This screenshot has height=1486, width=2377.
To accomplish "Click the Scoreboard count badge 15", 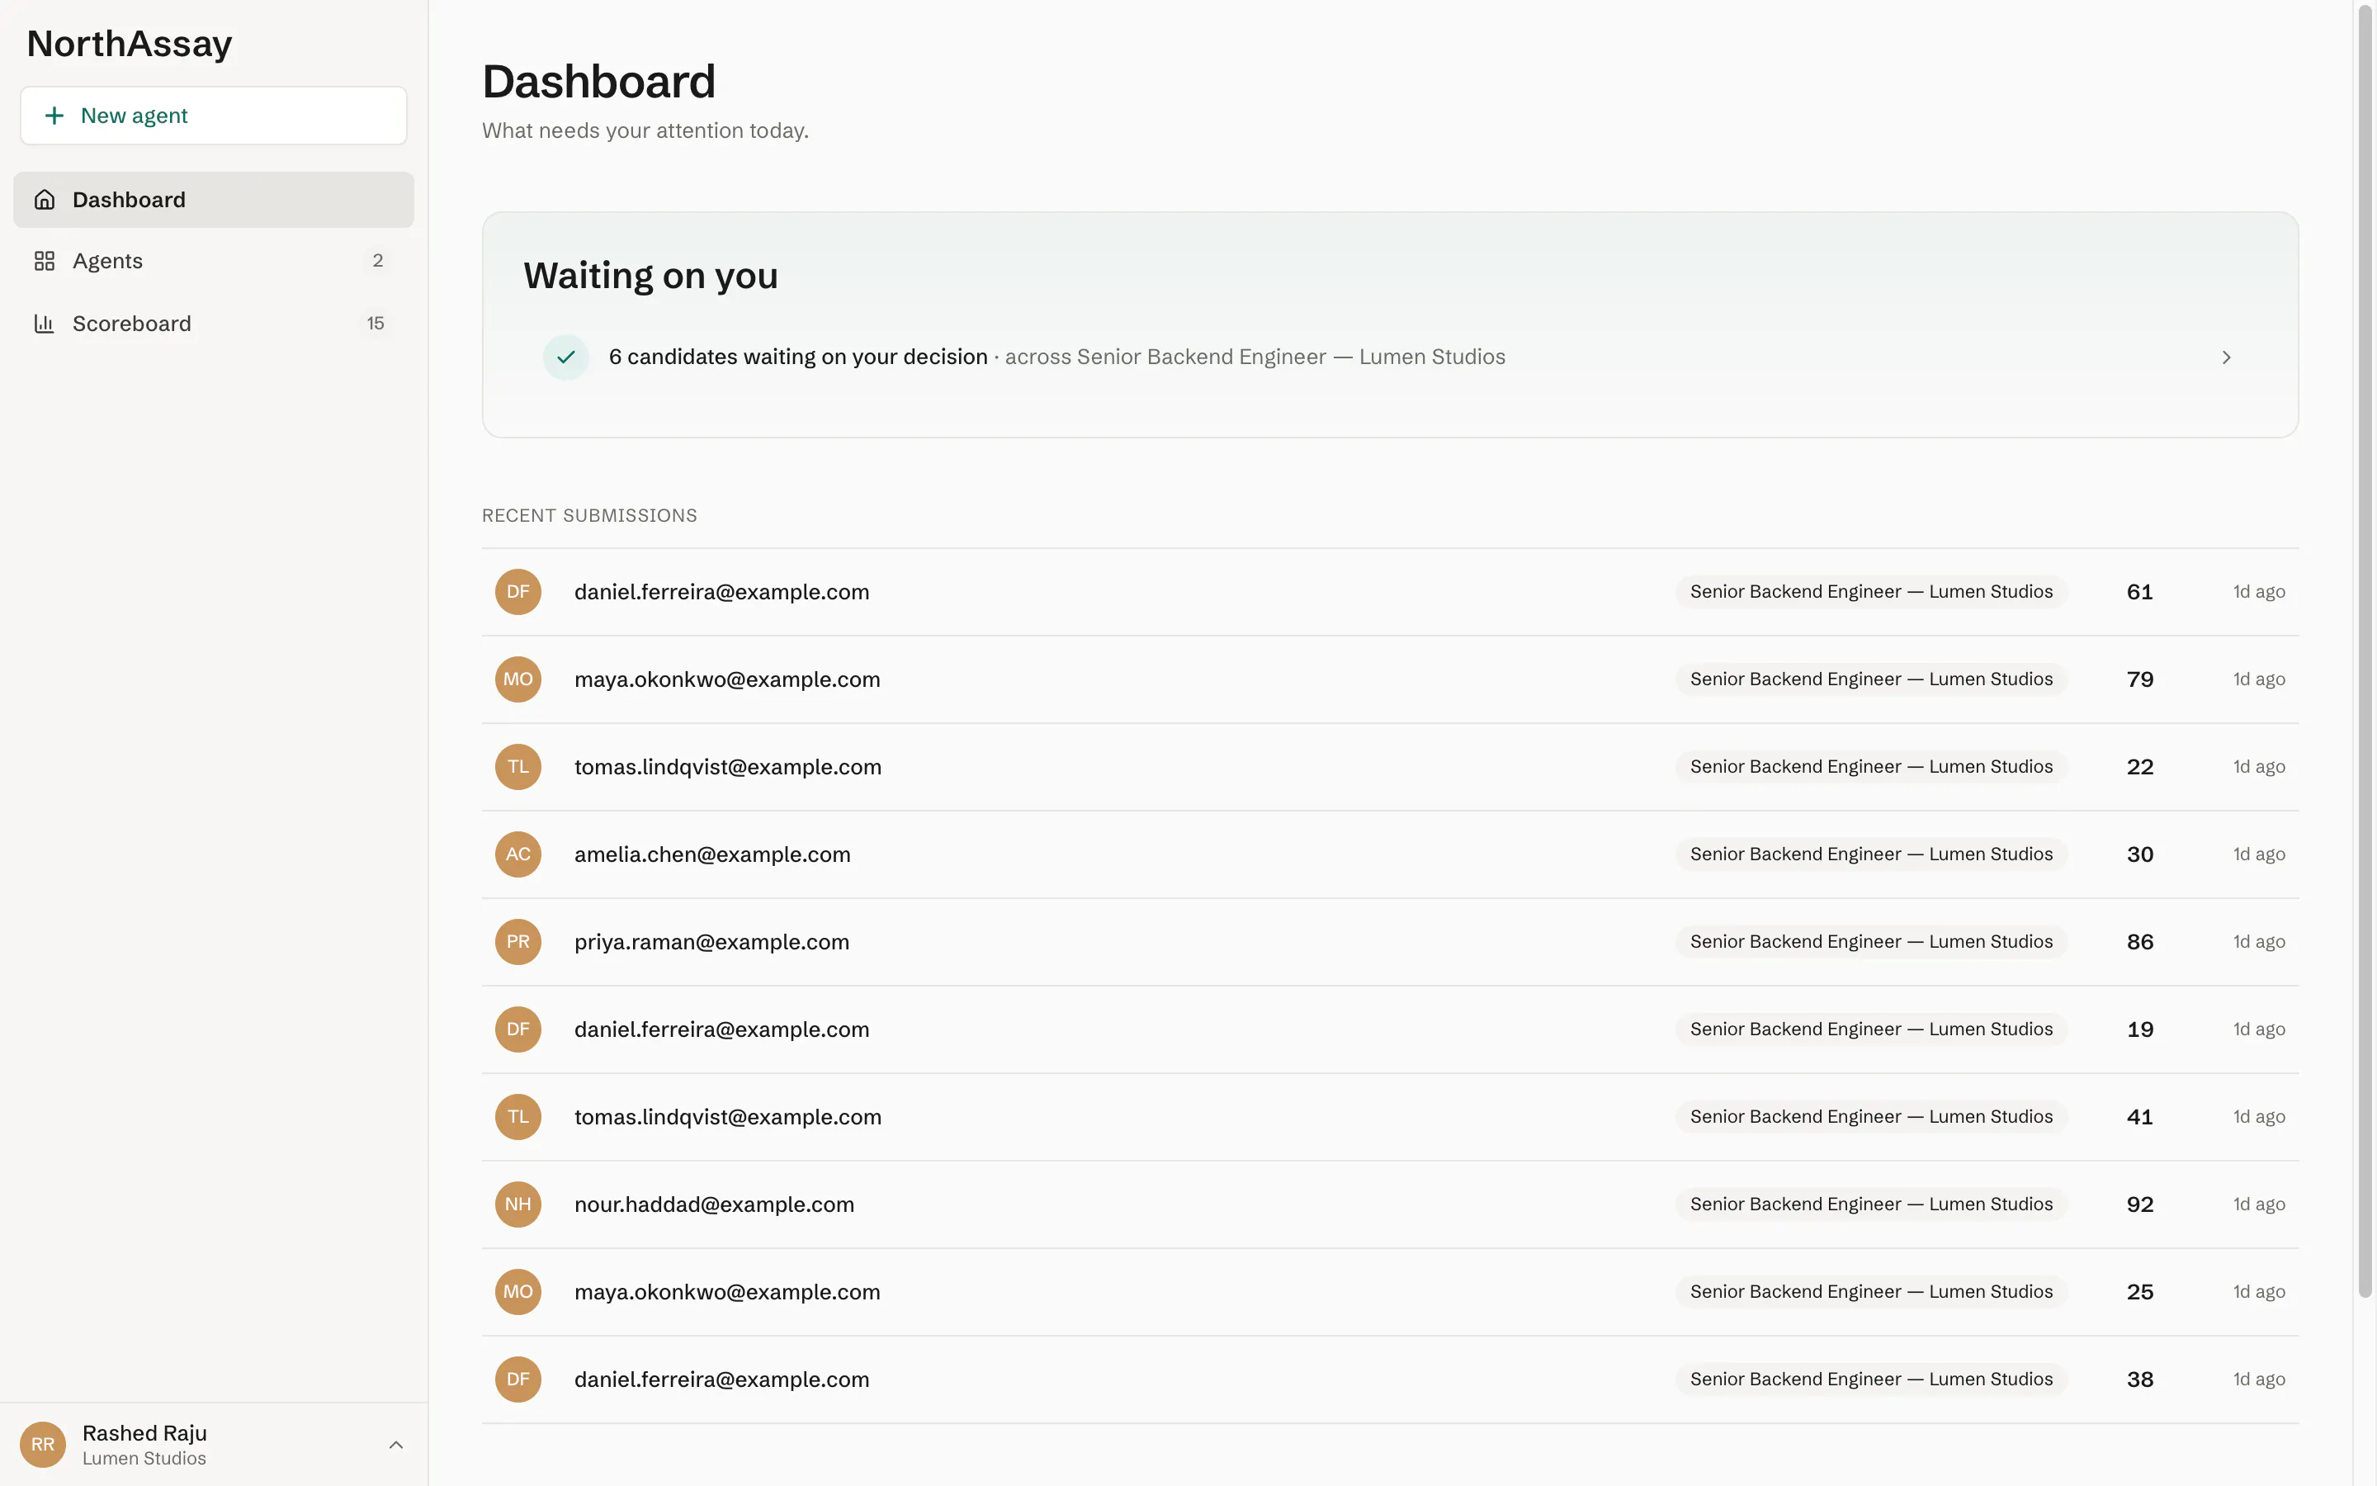I will (x=376, y=324).
